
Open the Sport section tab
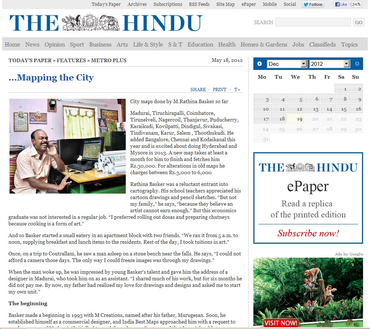click(x=77, y=45)
